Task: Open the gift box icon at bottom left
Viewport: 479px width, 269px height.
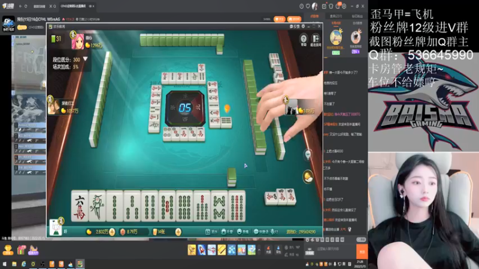Action: coord(21,250)
